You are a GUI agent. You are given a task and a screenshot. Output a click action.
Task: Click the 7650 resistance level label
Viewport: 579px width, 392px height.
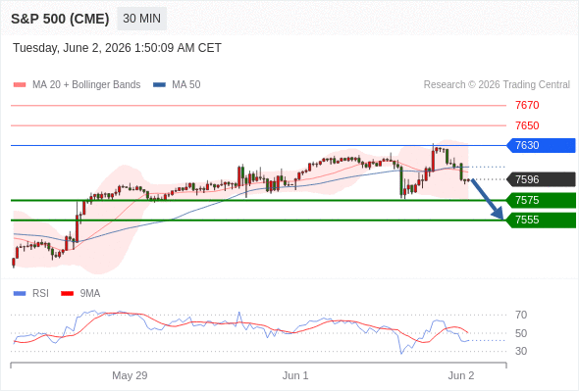point(527,125)
